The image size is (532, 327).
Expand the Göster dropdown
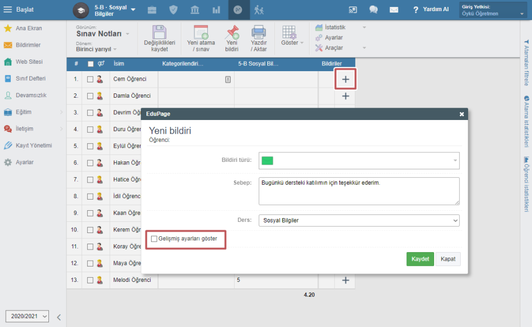pos(292,42)
